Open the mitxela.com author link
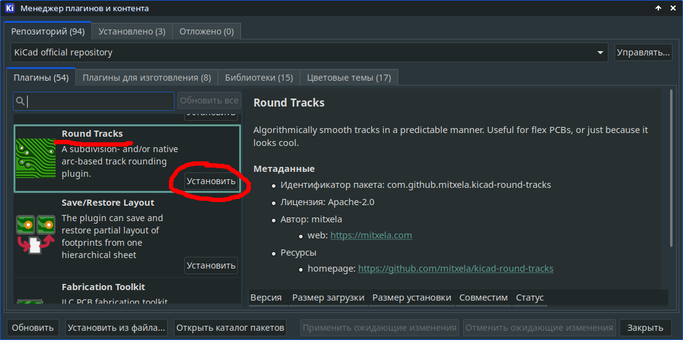The width and height of the screenshot is (683, 340). 371,235
